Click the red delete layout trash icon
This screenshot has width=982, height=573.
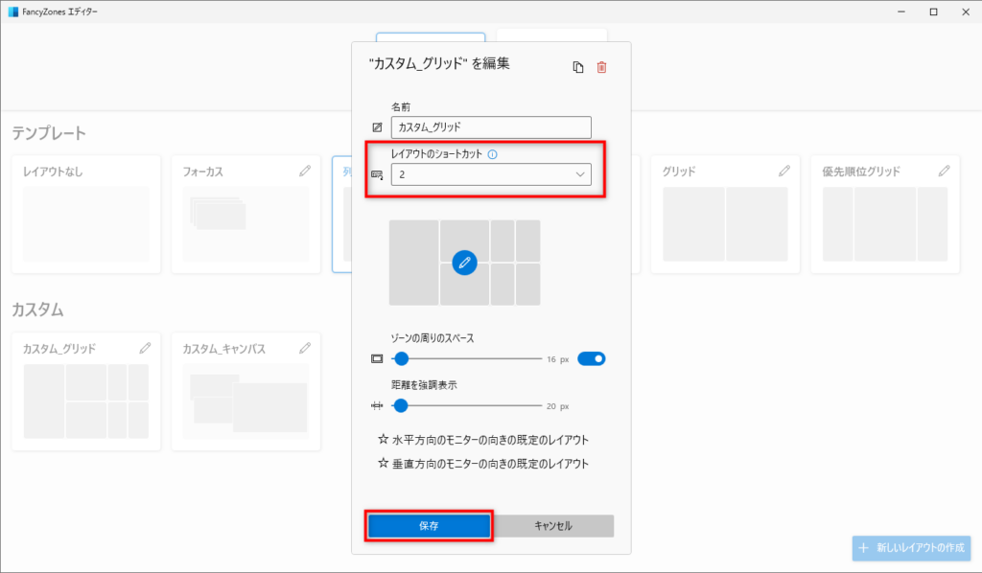pyautogui.click(x=601, y=67)
